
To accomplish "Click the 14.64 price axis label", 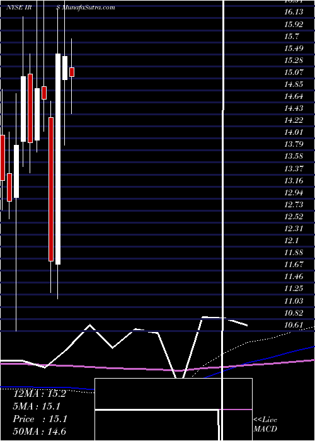I will click(294, 96).
